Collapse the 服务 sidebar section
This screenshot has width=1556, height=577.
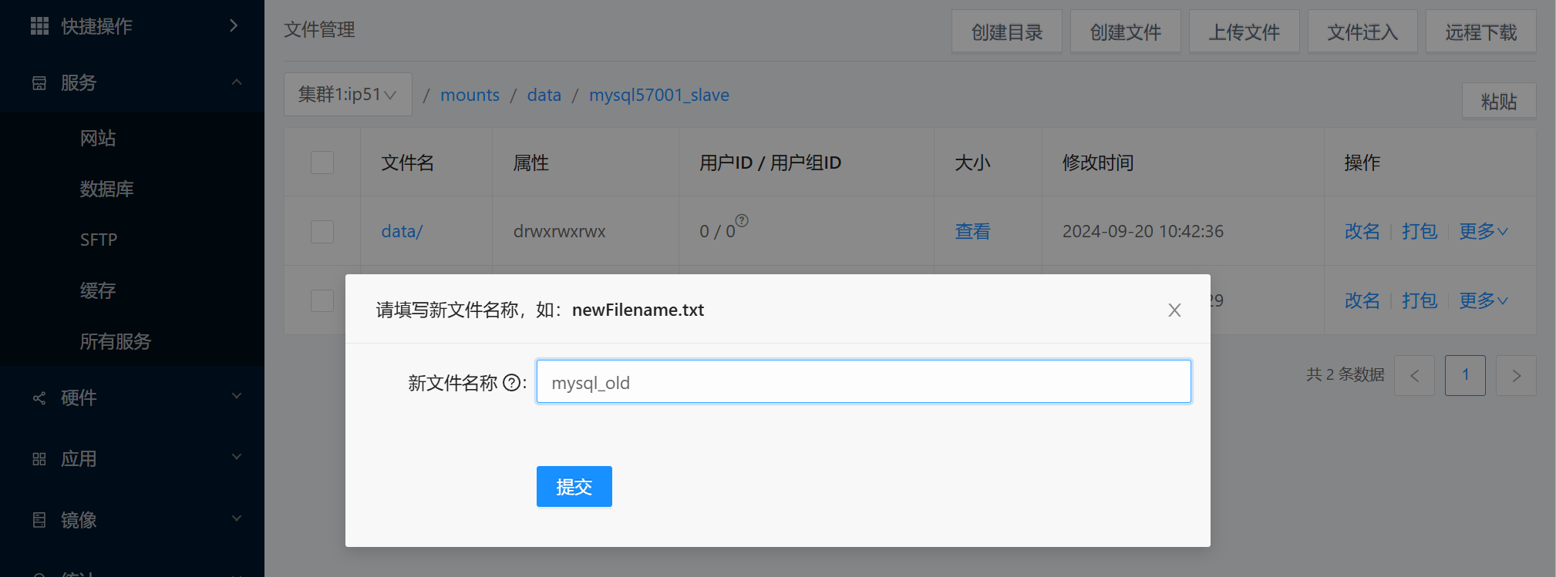[236, 82]
